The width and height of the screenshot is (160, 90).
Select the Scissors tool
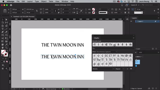pyautogui.click(x=3, y=38)
